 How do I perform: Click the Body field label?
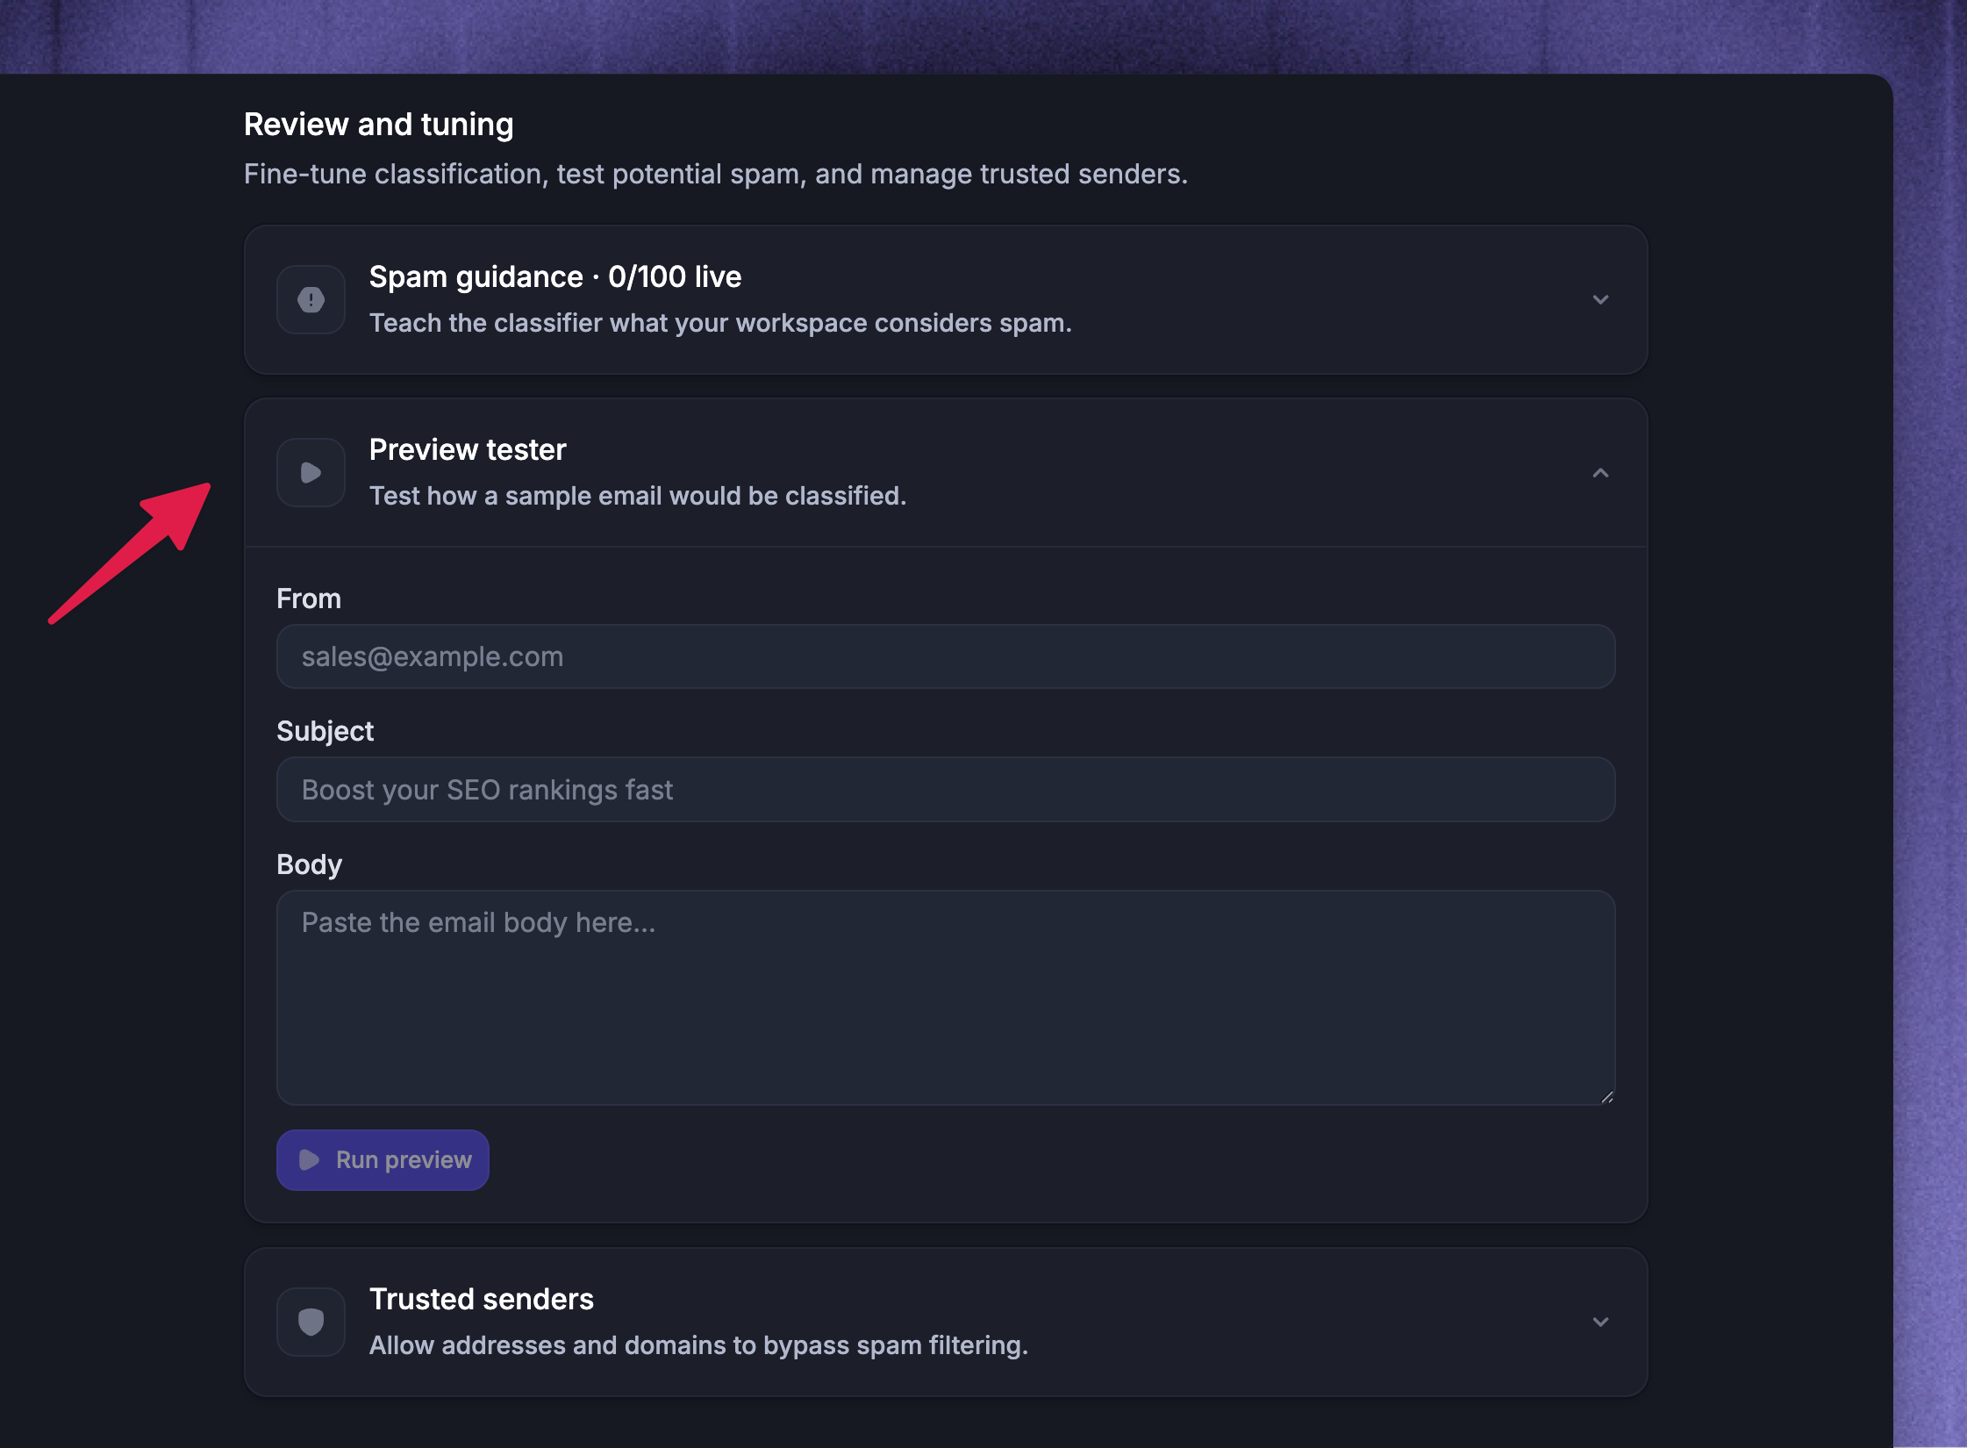point(310,864)
